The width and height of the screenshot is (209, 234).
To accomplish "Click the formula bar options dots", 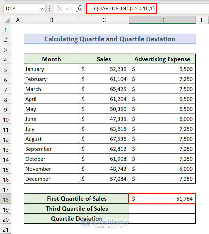I will tap(50, 8).
